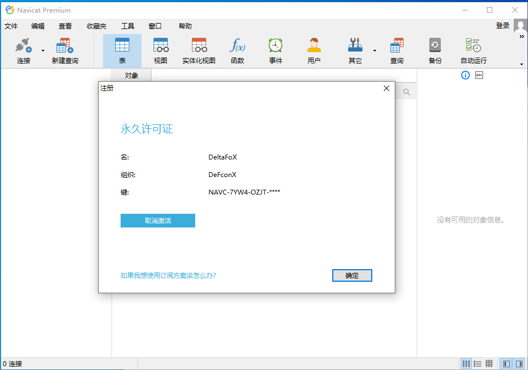The height and width of the screenshot is (370, 528).
Task: Maximize the Navicat Premium window
Action: [490, 10]
